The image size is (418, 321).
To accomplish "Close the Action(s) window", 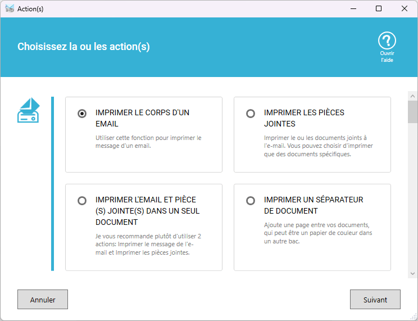I will point(405,8).
